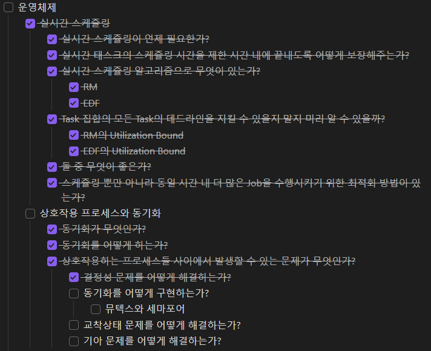The image size is (431, 351).
Task: Uncheck the EDF task checkbox
Action: coord(74,103)
